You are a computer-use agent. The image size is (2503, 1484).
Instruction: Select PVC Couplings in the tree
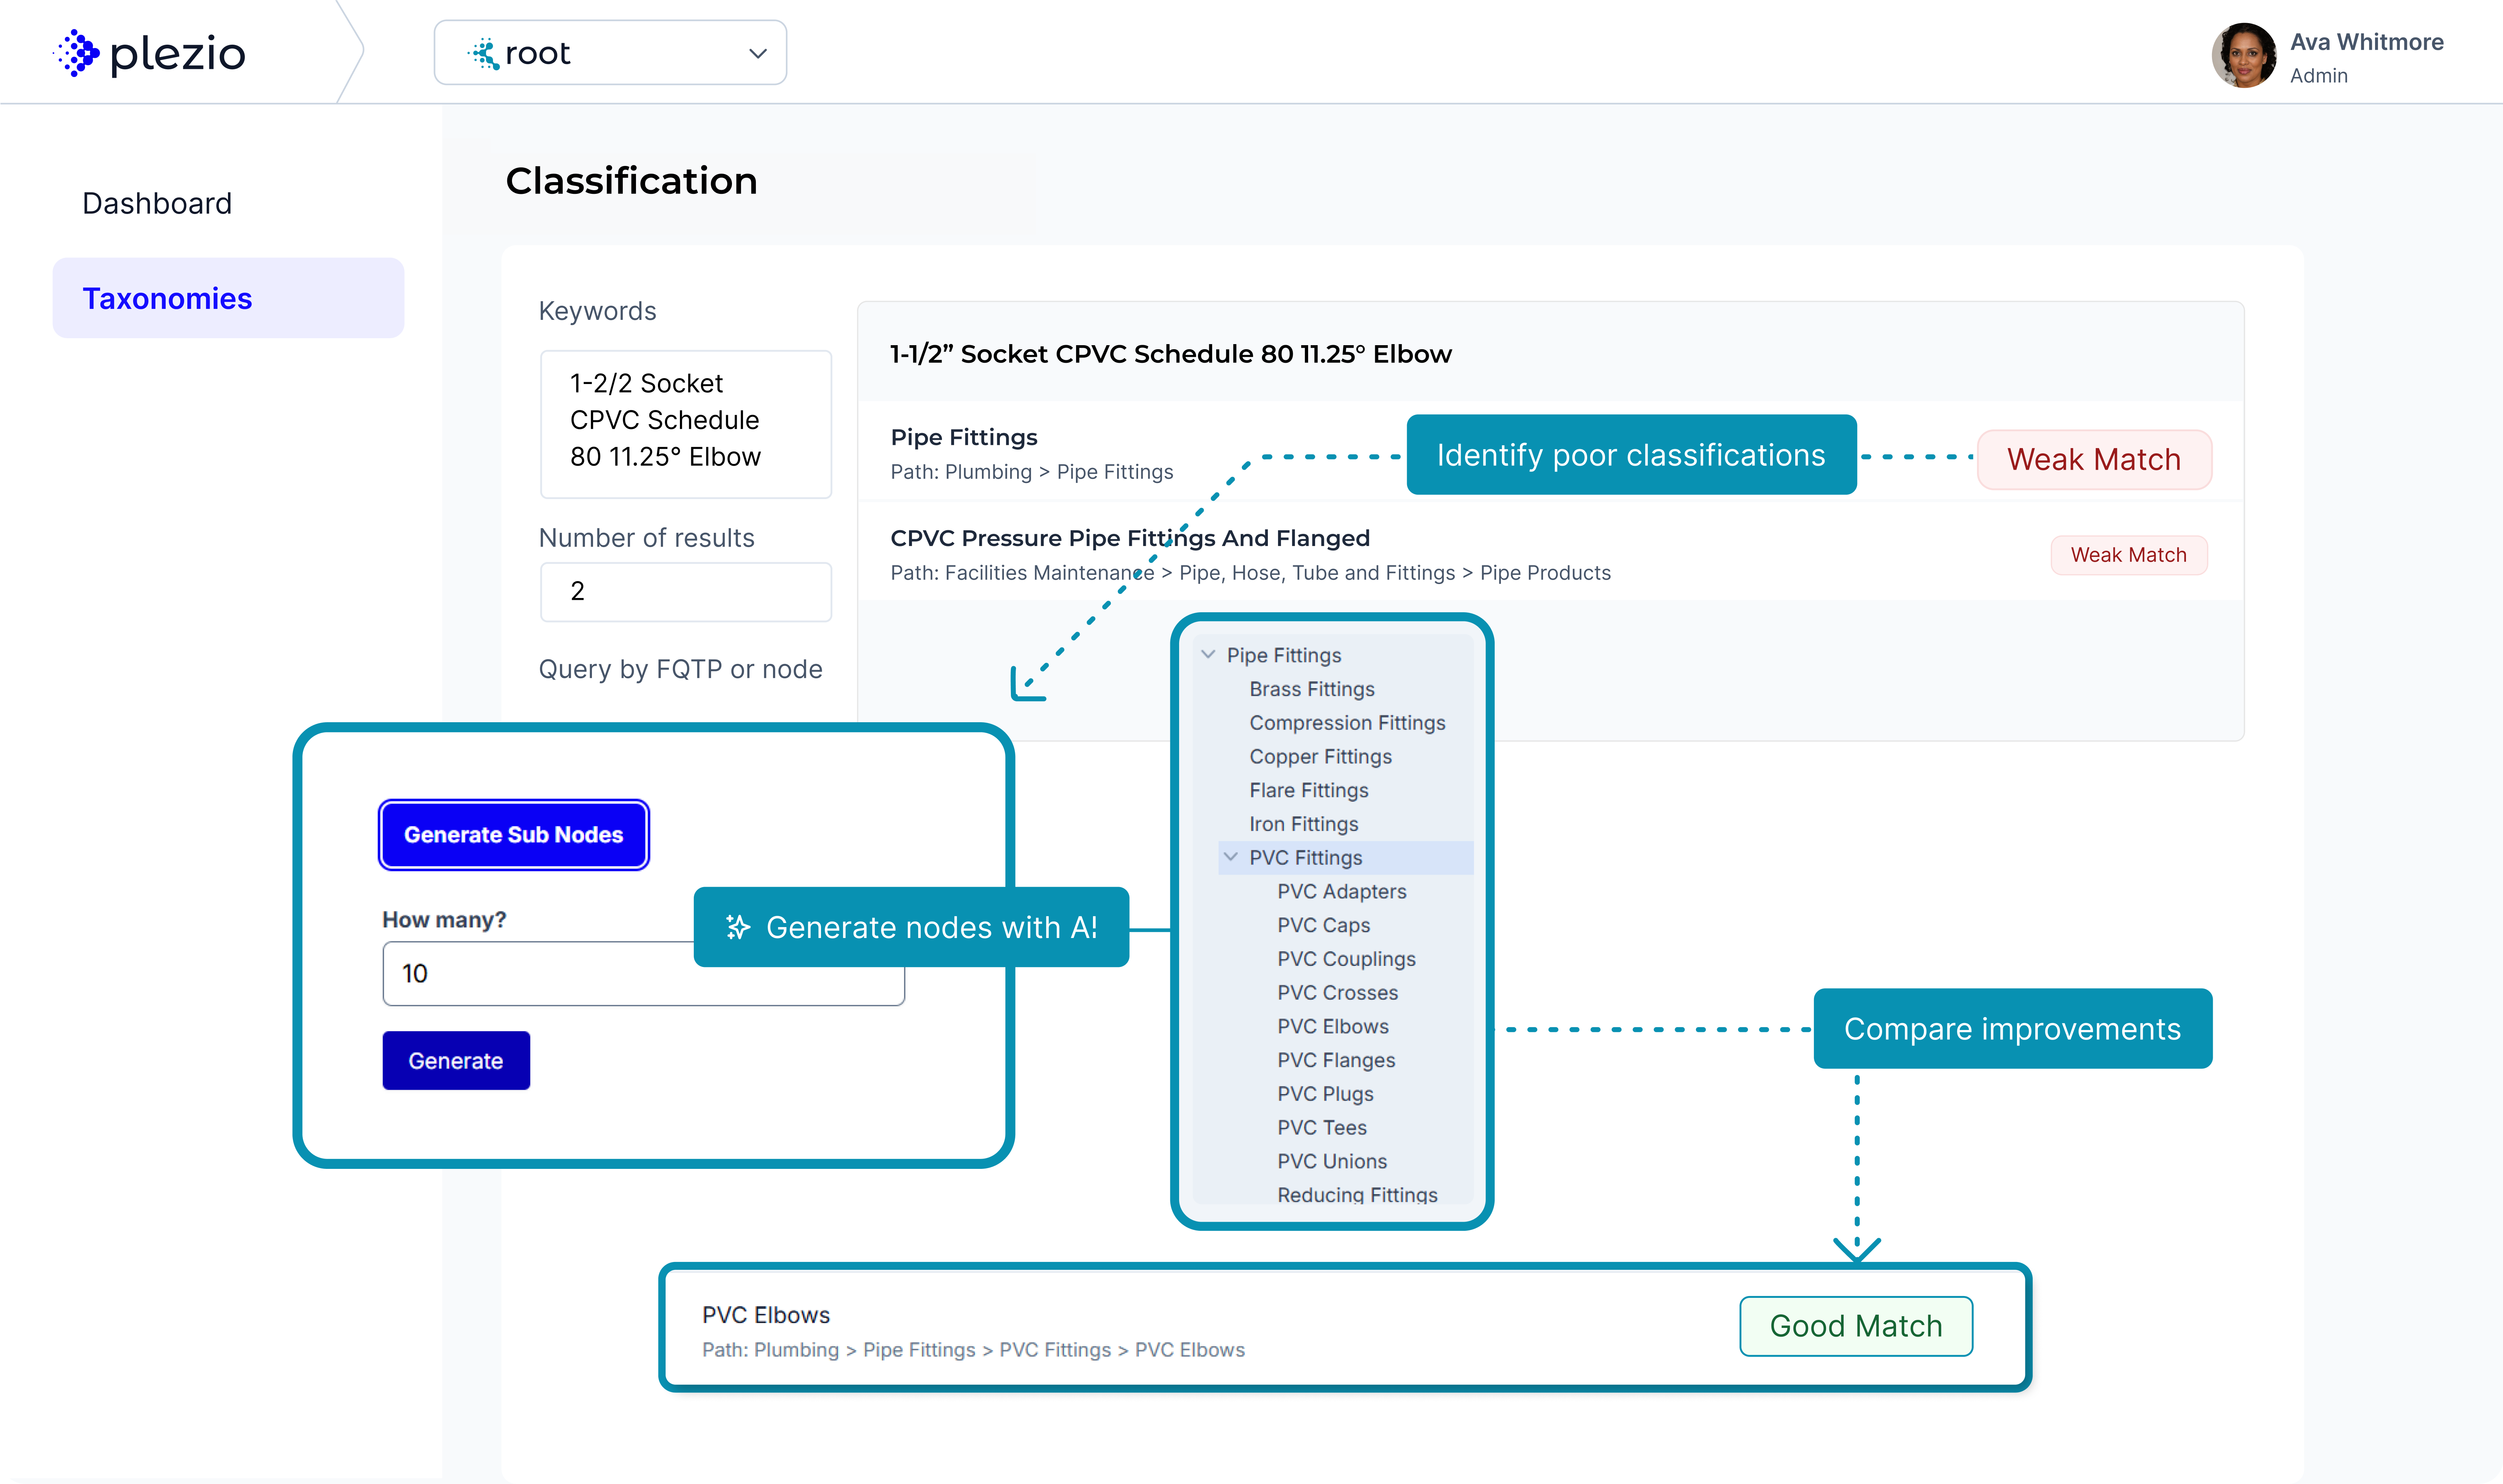(x=1346, y=959)
